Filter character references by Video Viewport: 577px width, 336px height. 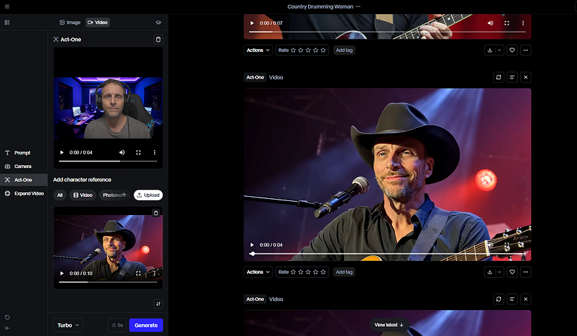[x=82, y=195]
